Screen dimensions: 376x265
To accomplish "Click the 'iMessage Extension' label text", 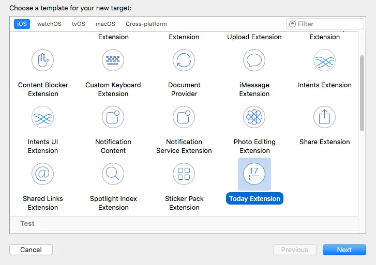I will tap(254, 89).
